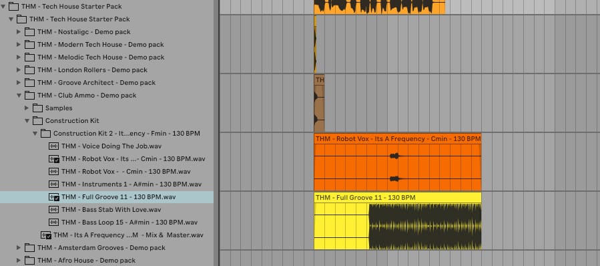Image resolution: width=600 pixels, height=266 pixels.
Task: Click Construction Kit 2 folder icon
Action: tap(45, 133)
